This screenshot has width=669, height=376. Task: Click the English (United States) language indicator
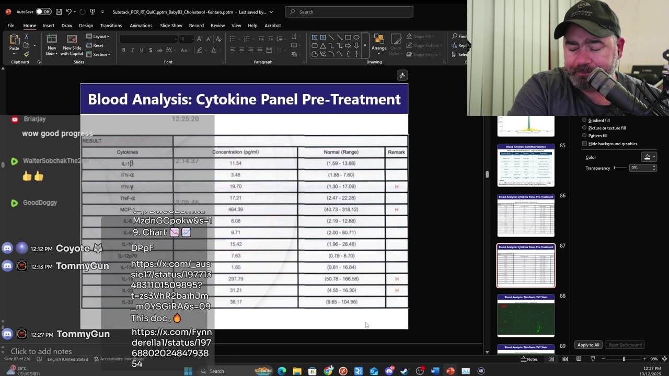(67, 359)
